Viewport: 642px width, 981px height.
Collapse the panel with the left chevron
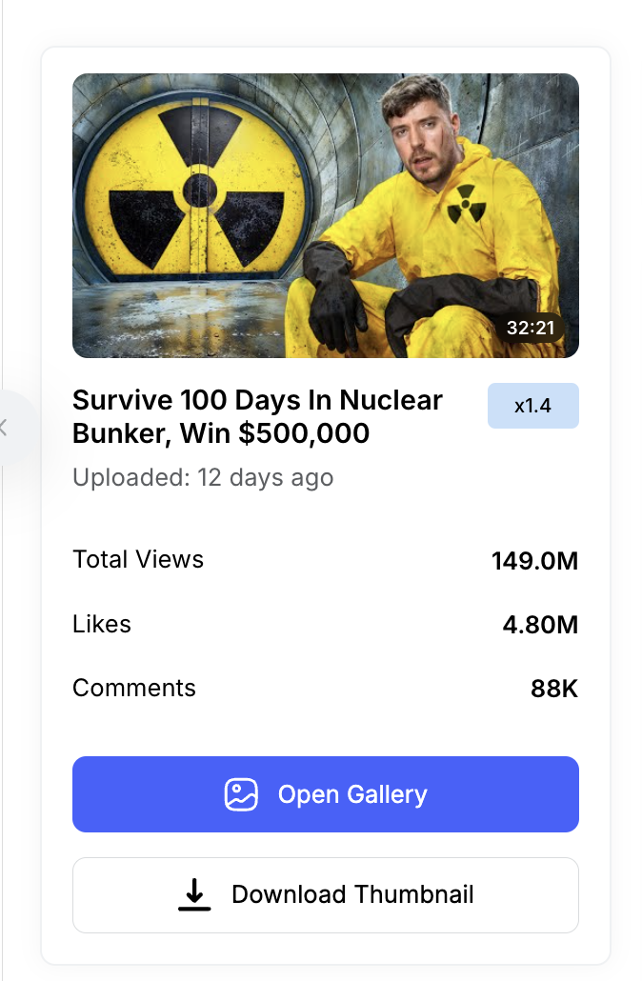[x=4, y=428]
